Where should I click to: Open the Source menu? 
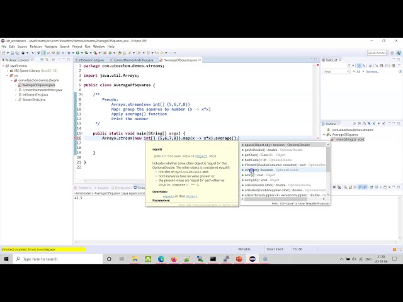(22, 47)
